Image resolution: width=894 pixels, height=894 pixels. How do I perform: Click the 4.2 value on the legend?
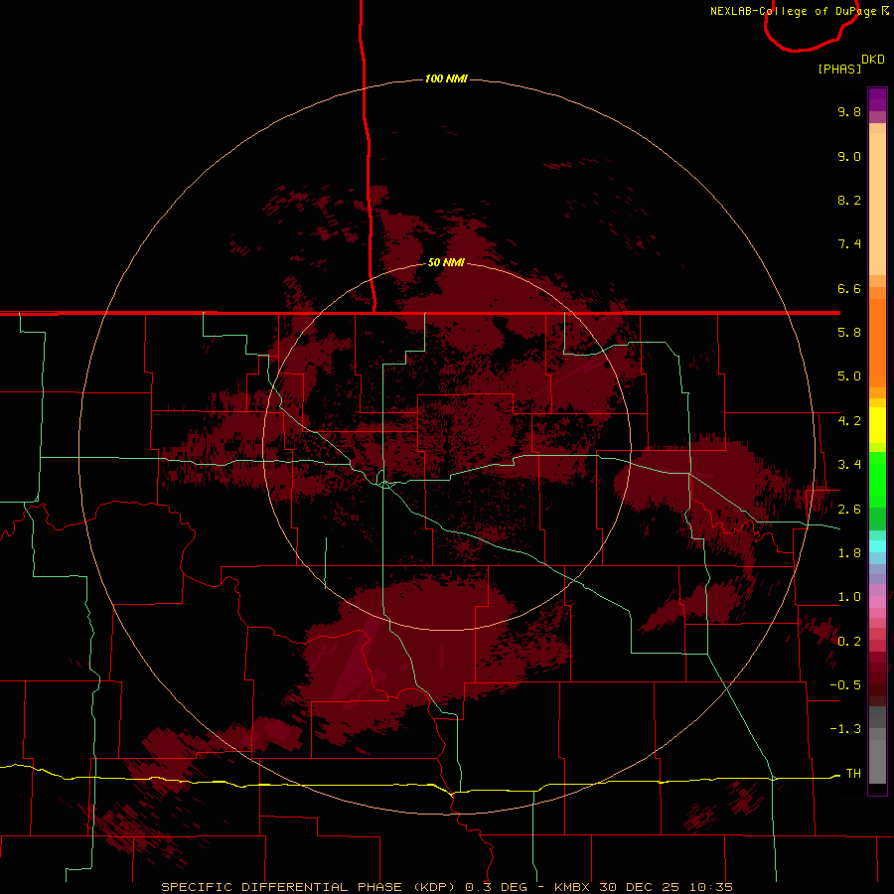[849, 421]
